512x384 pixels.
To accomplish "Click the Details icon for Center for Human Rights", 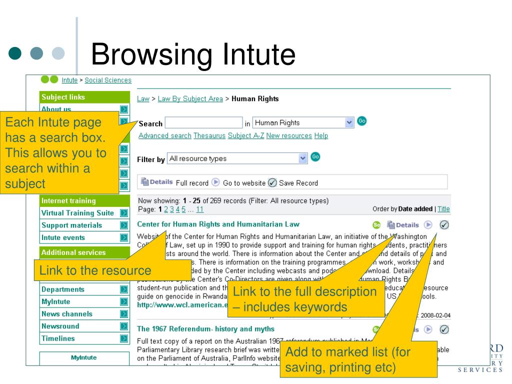I will [402, 224].
